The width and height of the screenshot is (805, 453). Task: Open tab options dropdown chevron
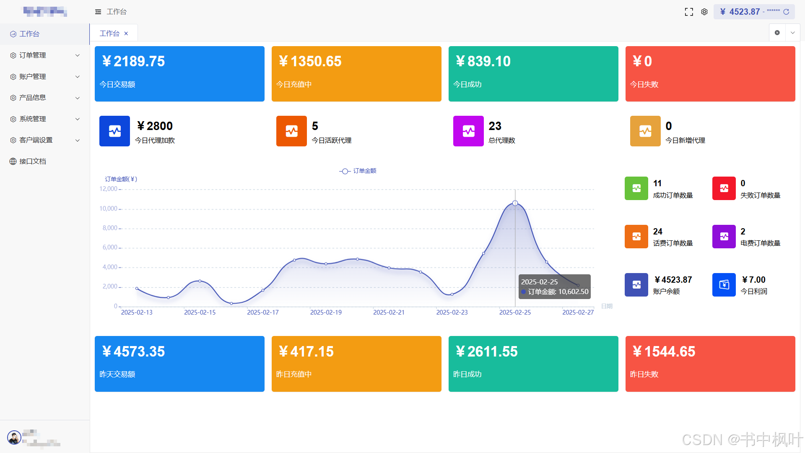pos(792,33)
